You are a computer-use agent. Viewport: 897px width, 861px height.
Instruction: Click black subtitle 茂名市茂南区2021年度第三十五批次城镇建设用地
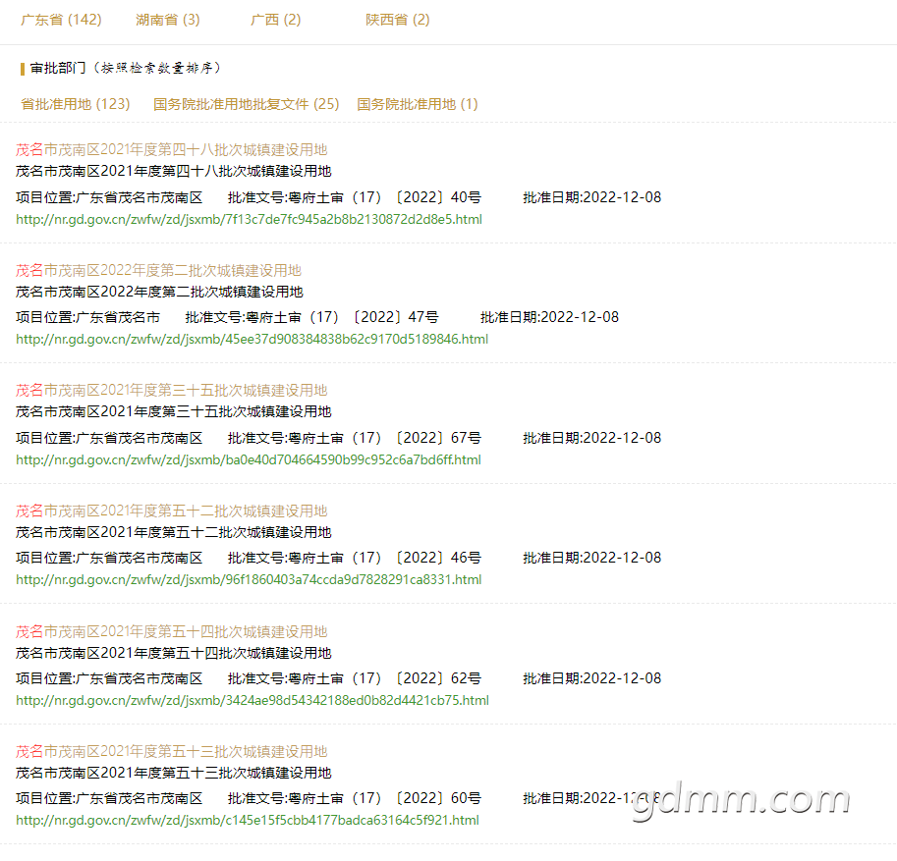pos(173,411)
